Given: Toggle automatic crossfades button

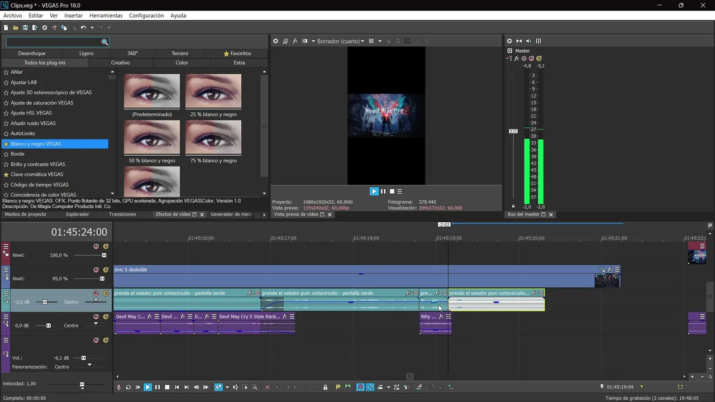Looking at the screenshot, I should [370, 387].
